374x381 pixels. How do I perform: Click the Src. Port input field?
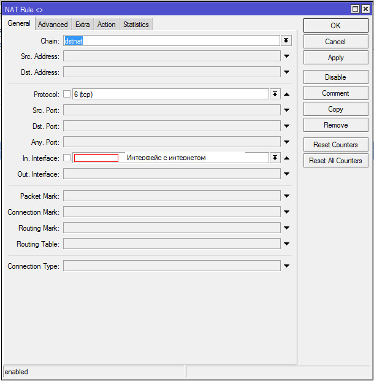coord(172,110)
